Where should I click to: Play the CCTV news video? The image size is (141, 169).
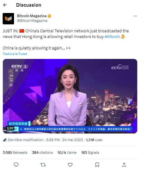70,96
